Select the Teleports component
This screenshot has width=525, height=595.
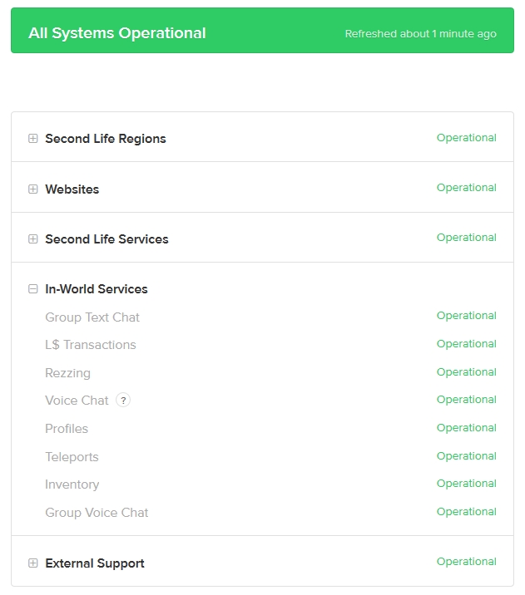[x=72, y=457]
